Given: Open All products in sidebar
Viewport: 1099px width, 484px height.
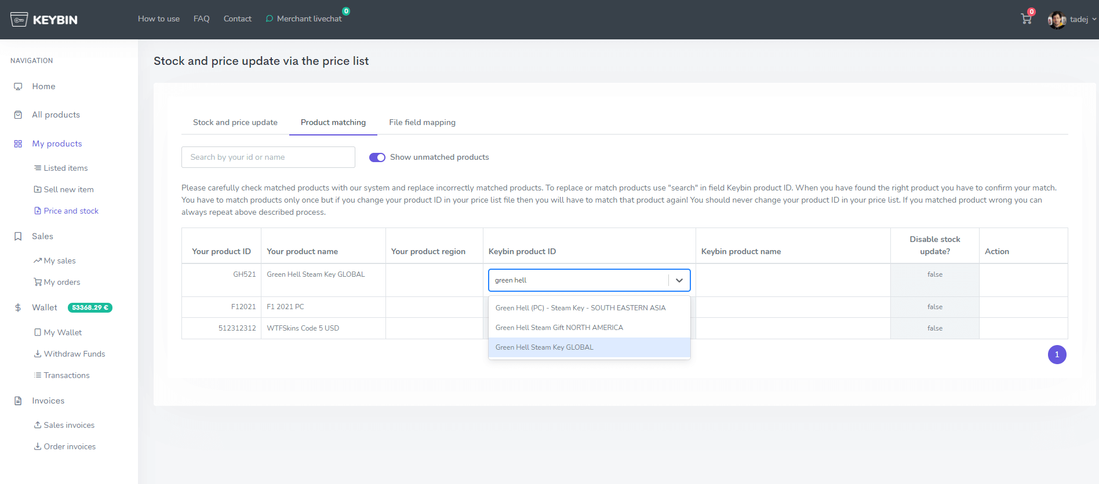Looking at the screenshot, I should (56, 115).
